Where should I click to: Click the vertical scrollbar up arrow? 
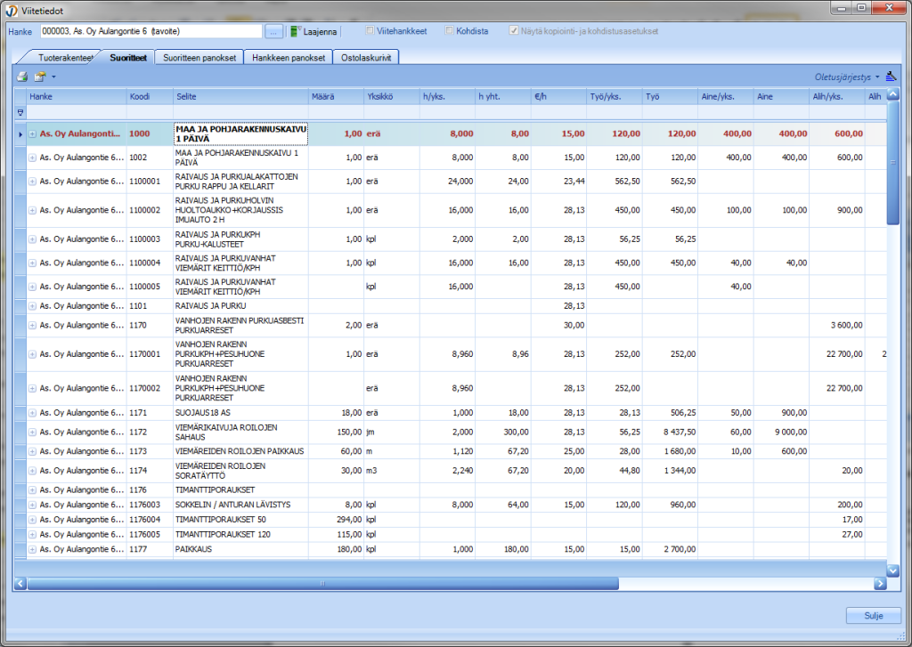(x=892, y=94)
